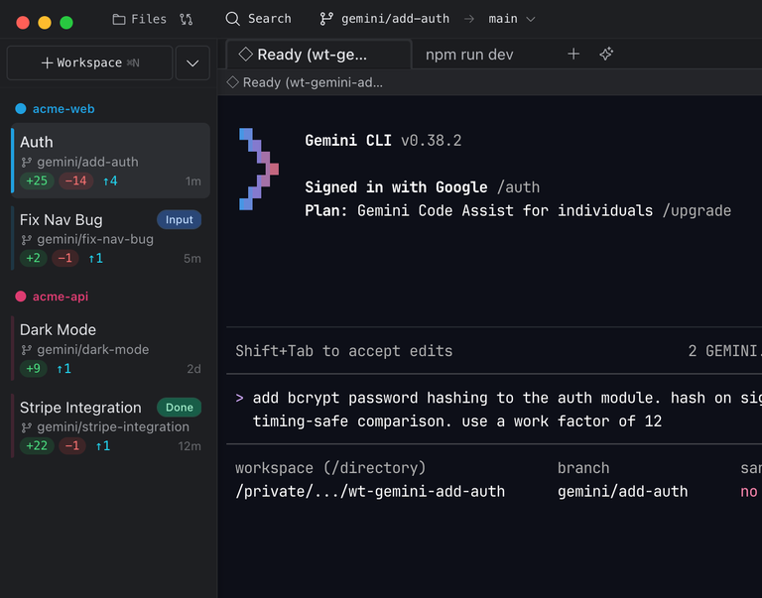Click the new Workspace button

(x=90, y=62)
